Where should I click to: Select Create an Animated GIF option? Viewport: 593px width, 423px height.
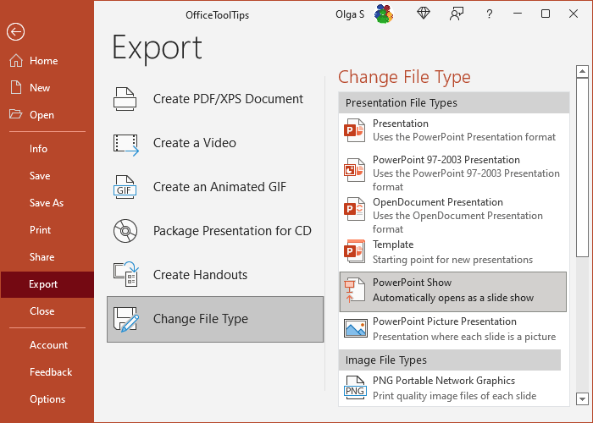pyautogui.click(x=215, y=187)
